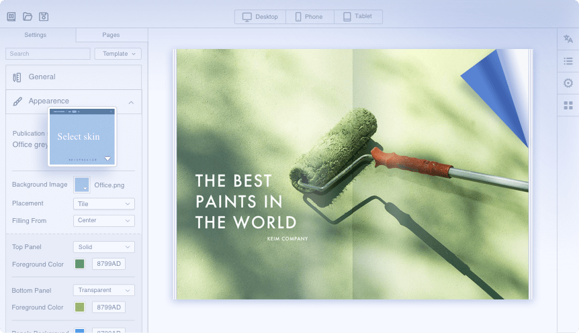The image size is (579, 333).
Task: Click the save floppy disk icon
Action: click(44, 16)
